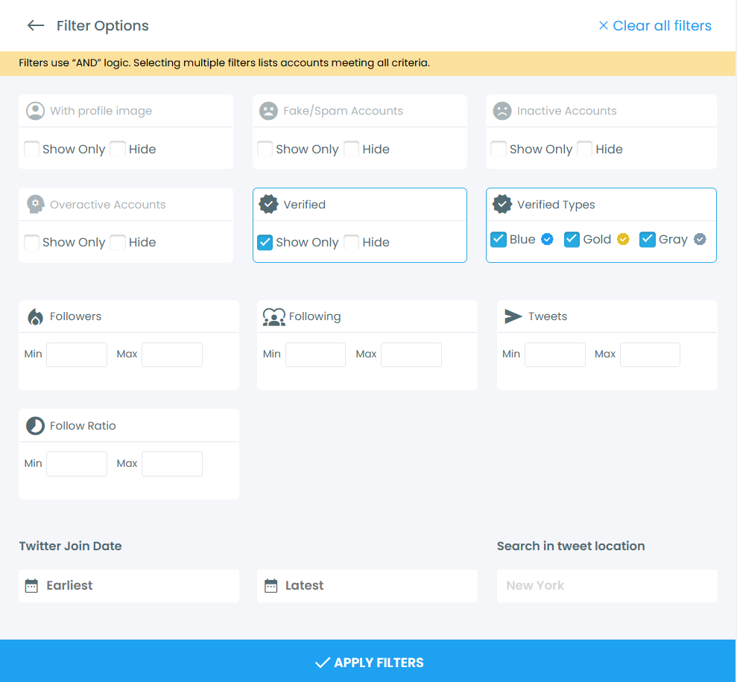Click the AND logic notice text
737x682 pixels.
224,63
